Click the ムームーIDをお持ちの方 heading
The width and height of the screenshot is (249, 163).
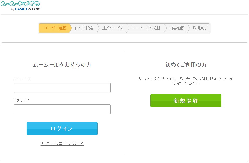62,65
